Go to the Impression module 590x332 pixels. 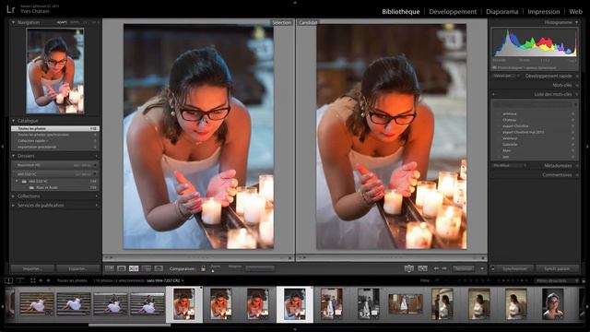tap(544, 12)
